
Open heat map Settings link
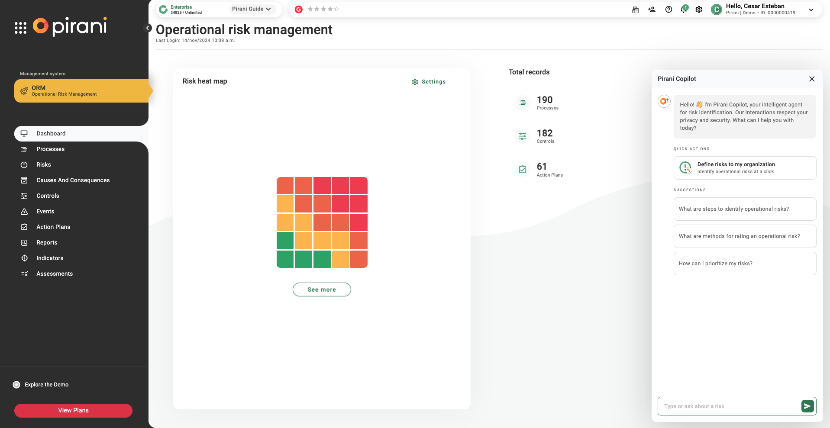pyautogui.click(x=429, y=82)
